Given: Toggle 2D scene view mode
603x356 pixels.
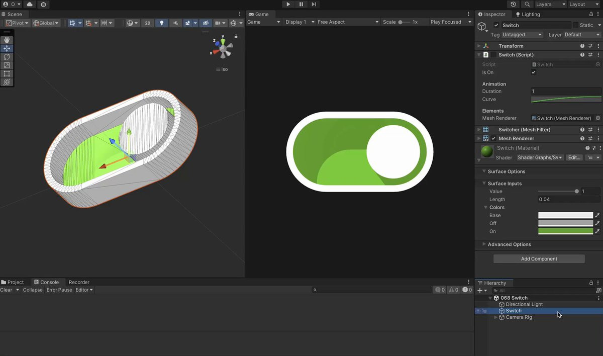Looking at the screenshot, I should click(147, 23).
